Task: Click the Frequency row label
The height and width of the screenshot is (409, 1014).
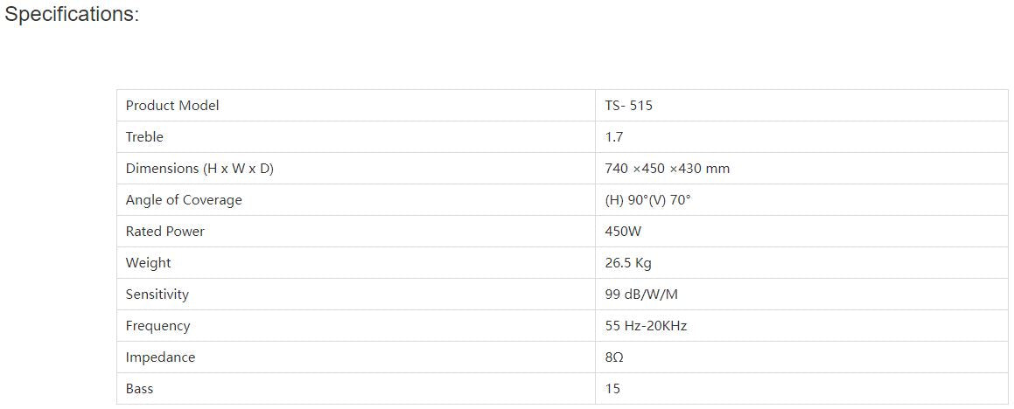Action: pos(157,326)
